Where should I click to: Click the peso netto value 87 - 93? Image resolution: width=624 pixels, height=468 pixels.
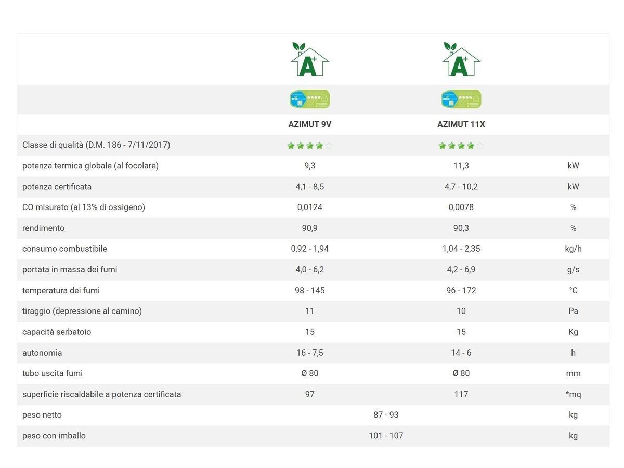(x=386, y=415)
